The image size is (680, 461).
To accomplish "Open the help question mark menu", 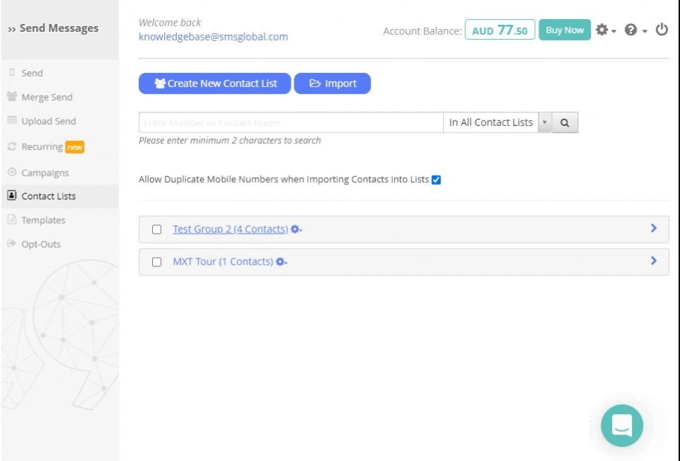I will pyautogui.click(x=634, y=30).
